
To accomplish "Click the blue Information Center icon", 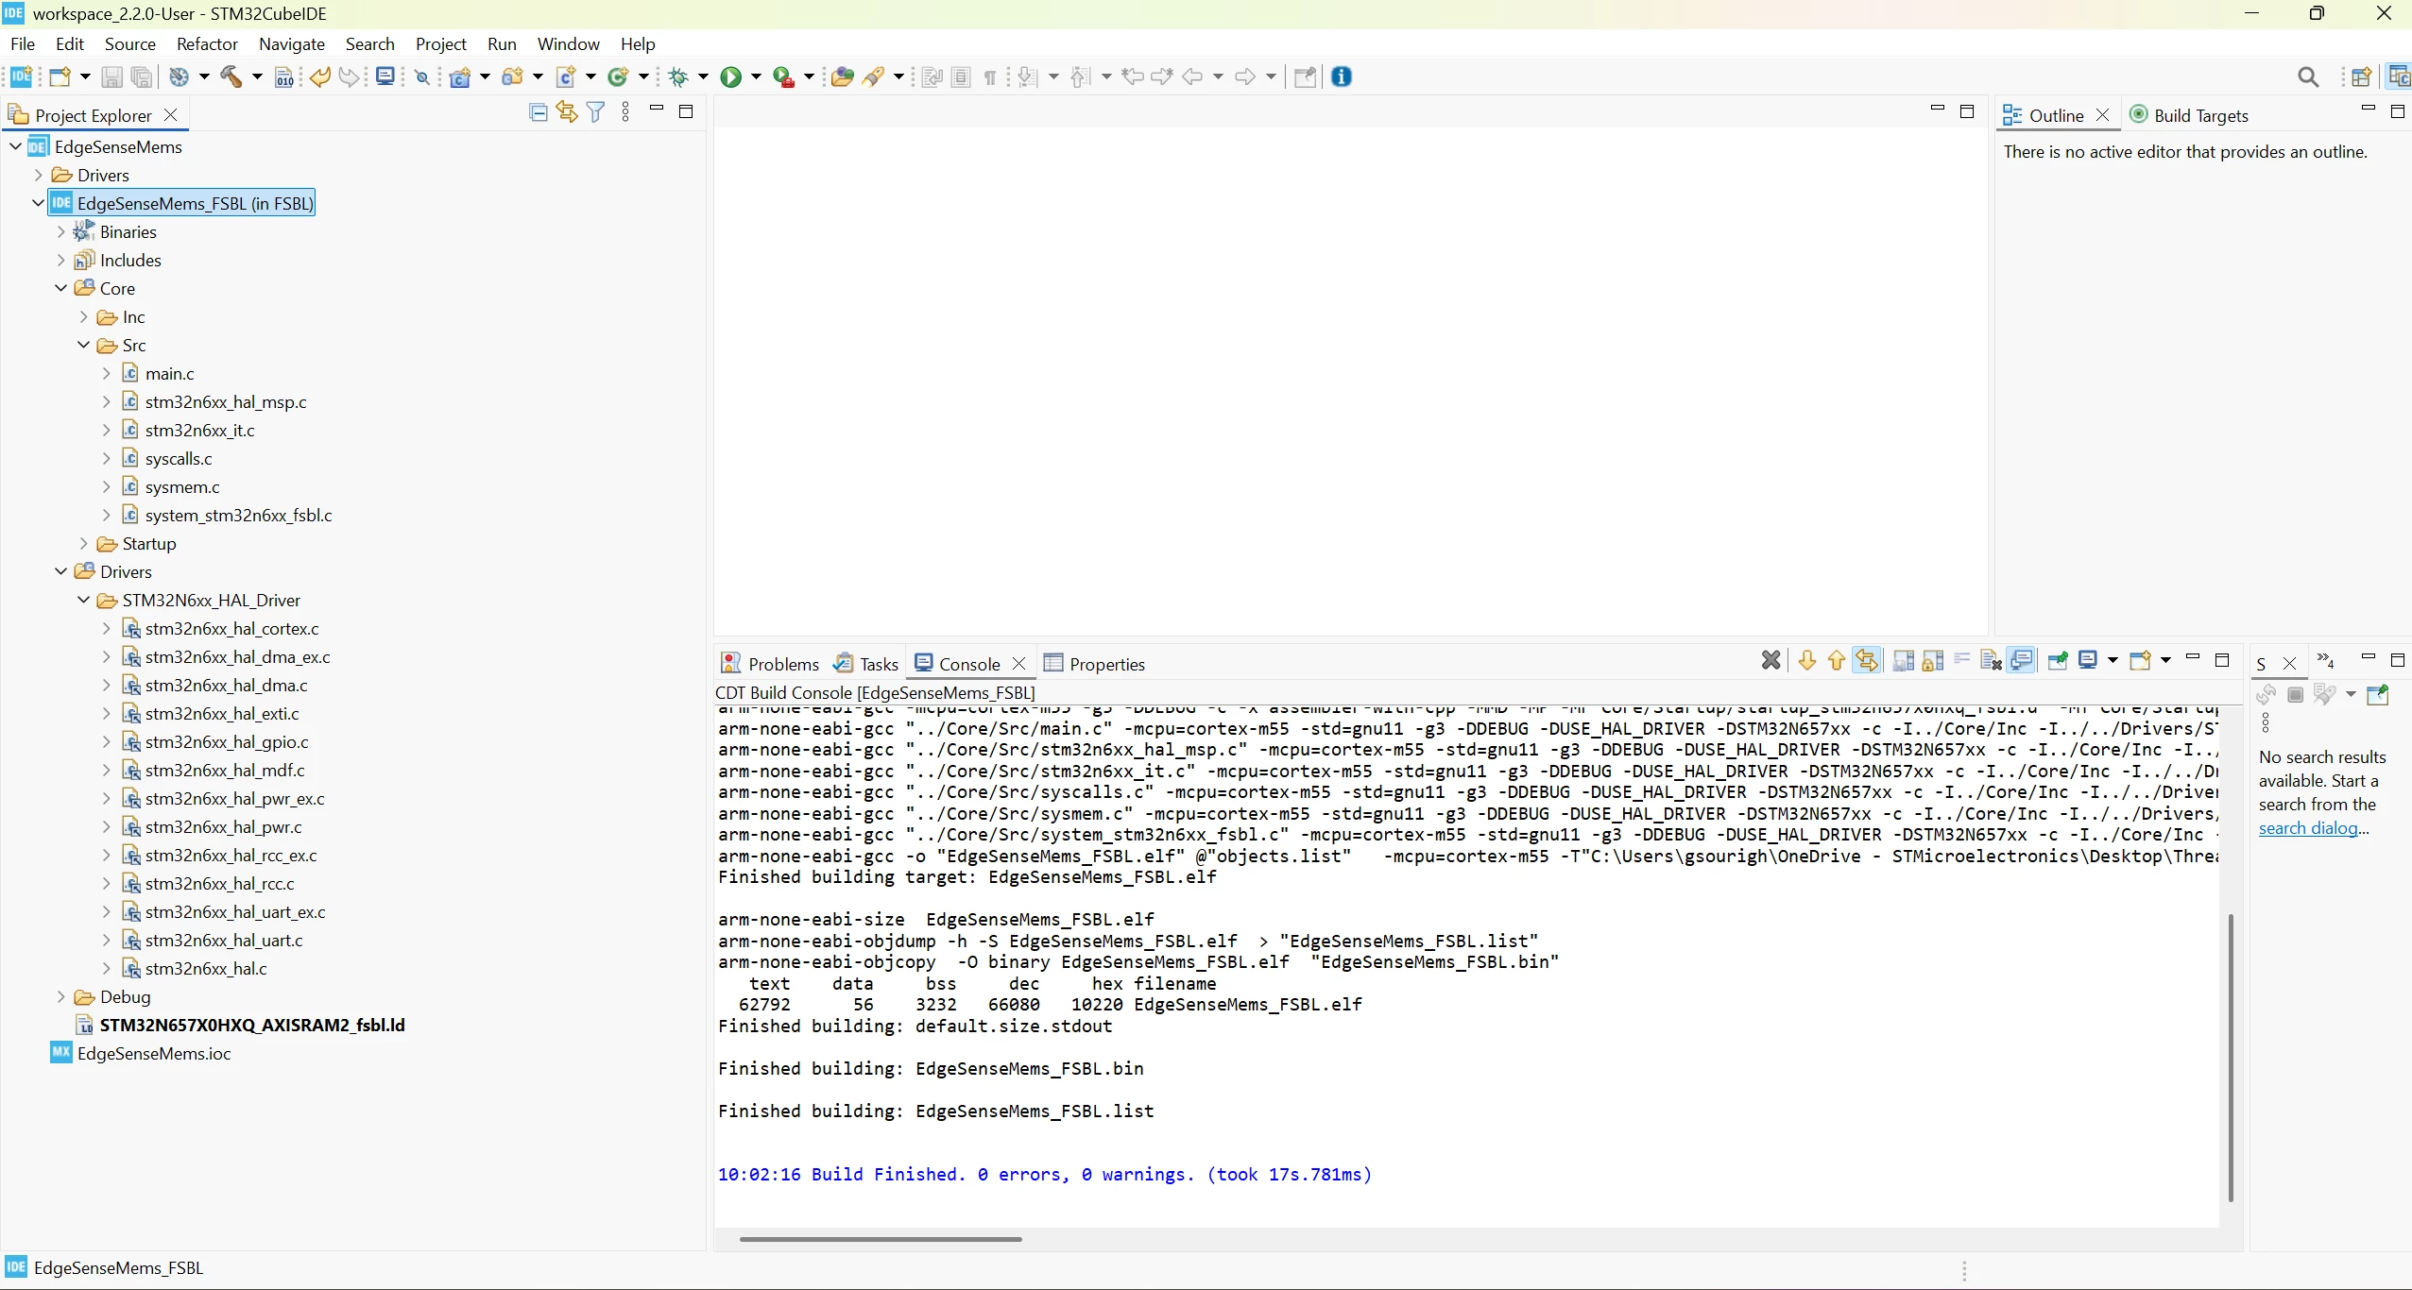I will 1342,77.
